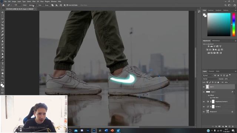The height and width of the screenshot is (133, 237).
Task: Add a Levels adjustment icon
Action: click(211, 46)
